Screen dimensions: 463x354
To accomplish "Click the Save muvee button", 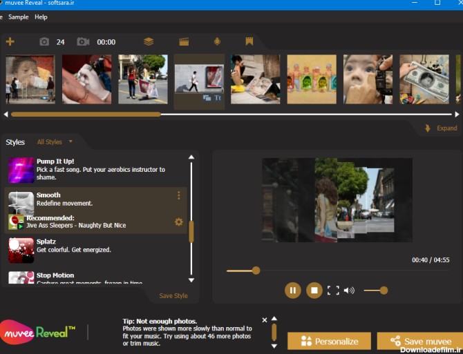I will pyautogui.click(x=420, y=341).
